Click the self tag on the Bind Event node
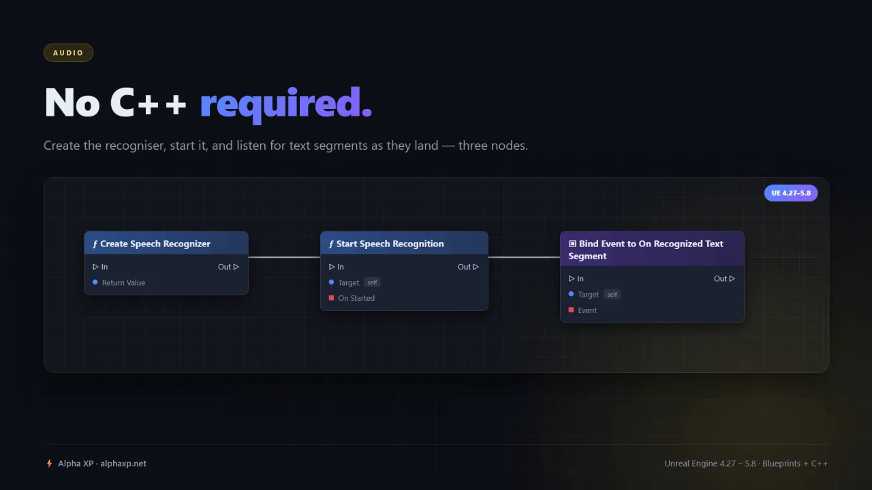Viewport: 872px width, 490px height. pos(612,294)
